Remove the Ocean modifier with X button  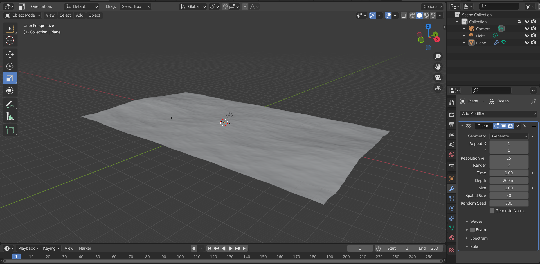point(525,126)
